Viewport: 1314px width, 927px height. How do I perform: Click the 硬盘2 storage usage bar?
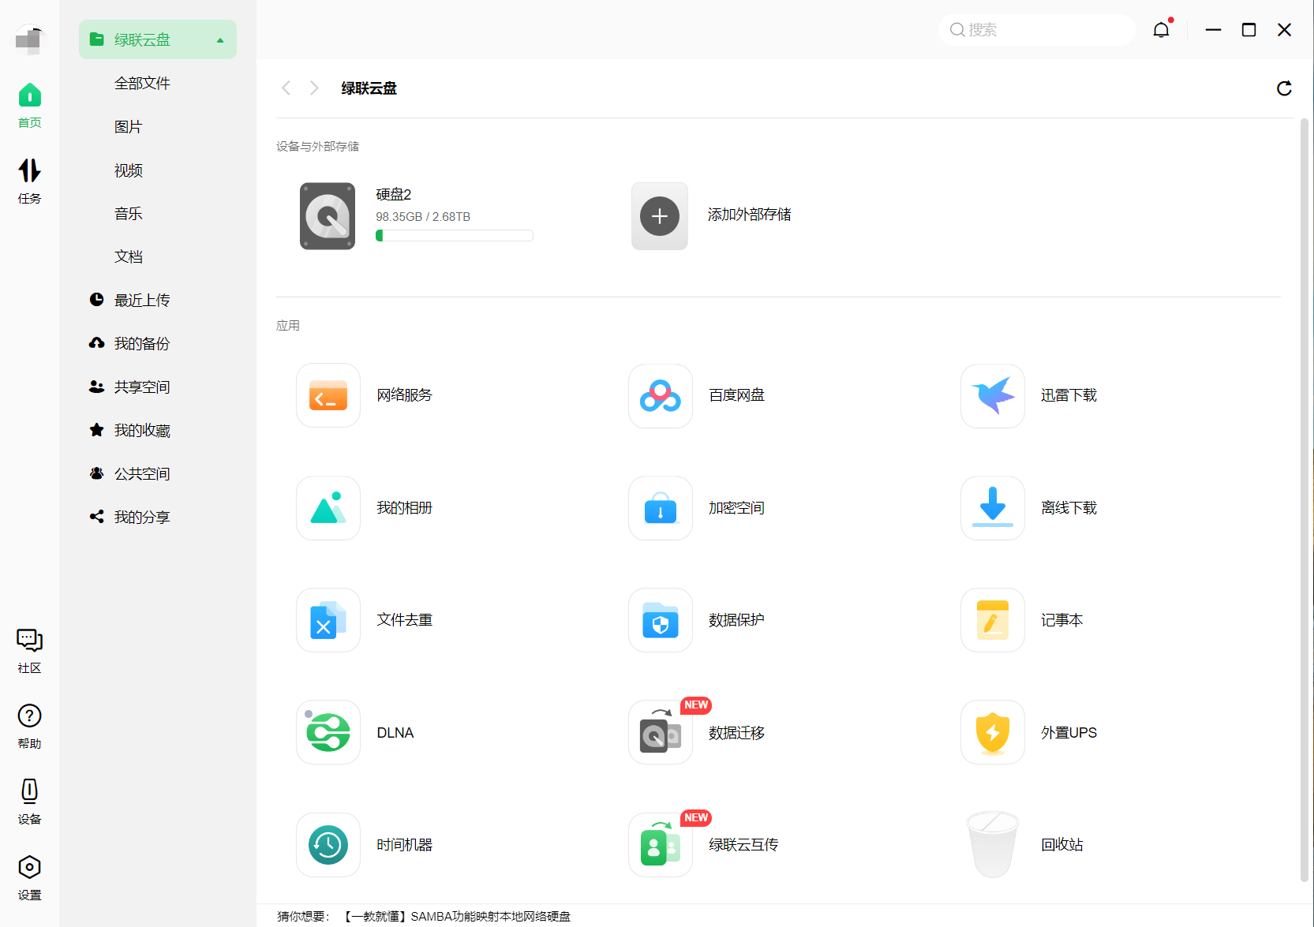coord(455,235)
